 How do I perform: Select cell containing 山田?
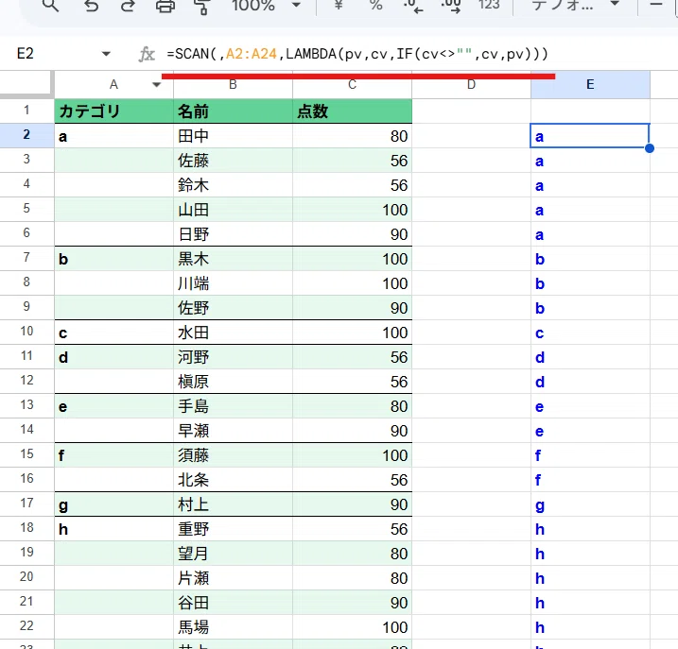(x=233, y=210)
